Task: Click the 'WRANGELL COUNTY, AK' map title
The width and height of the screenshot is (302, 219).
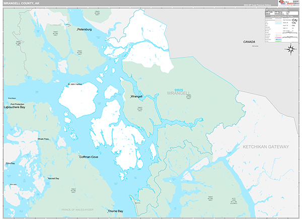Action: pyautogui.click(x=21, y=4)
